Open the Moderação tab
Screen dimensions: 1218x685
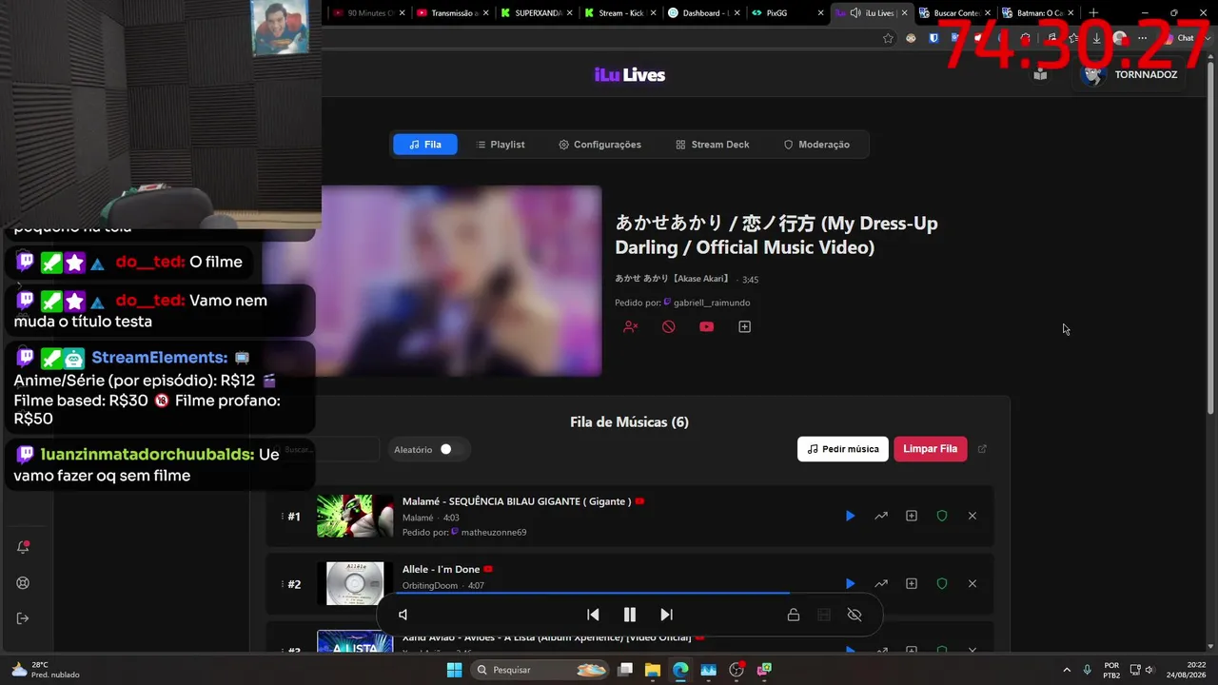[x=816, y=145]
